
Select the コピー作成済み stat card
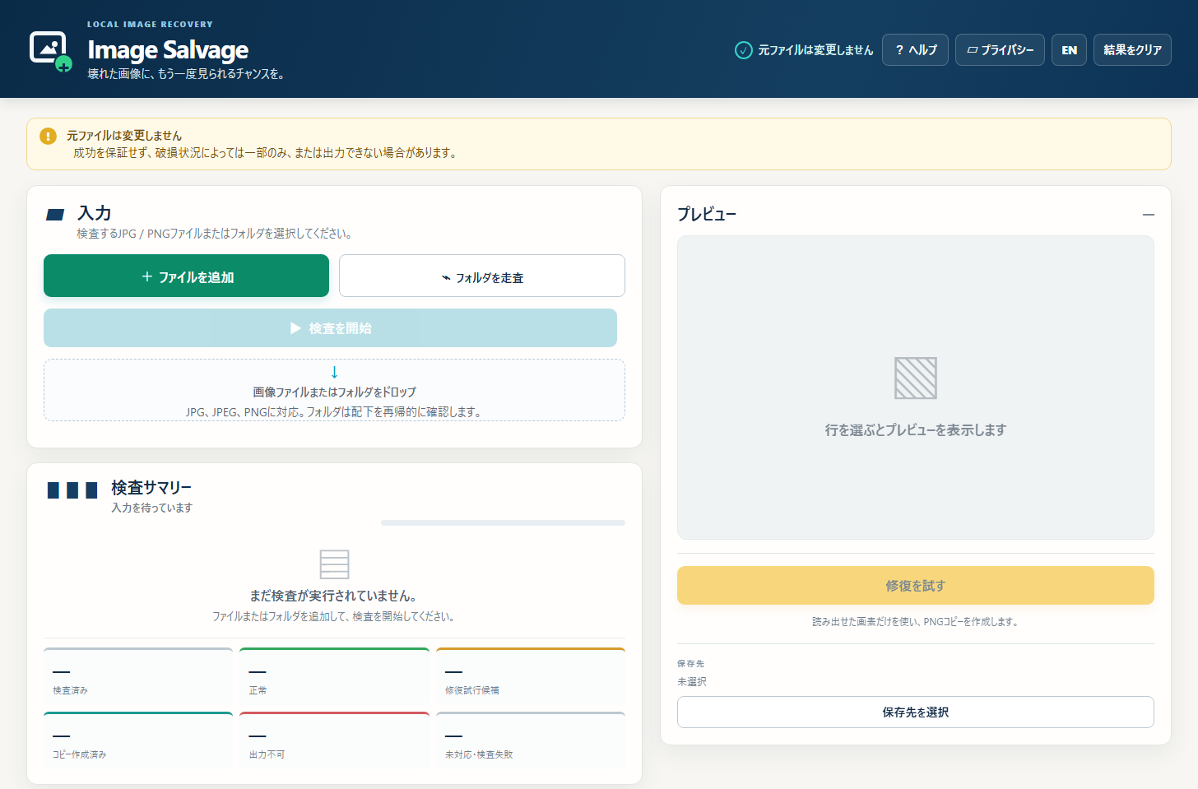coord(138,740)
